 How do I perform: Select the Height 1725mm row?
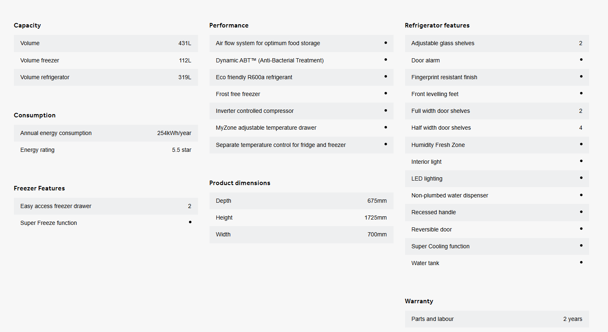(301, 218)
